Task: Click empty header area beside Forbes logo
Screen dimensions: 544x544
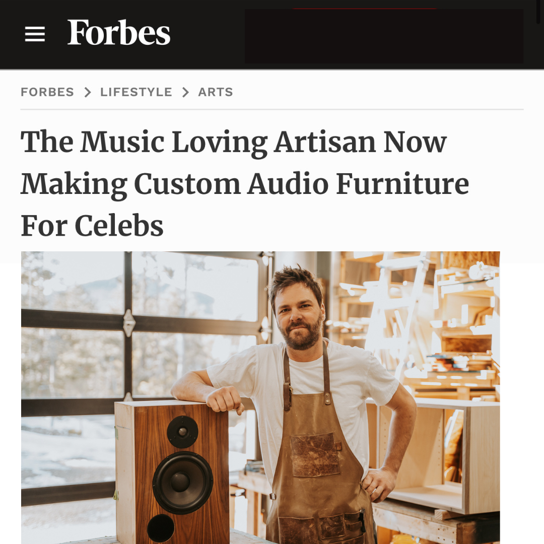Action: pyautogui.click(x=208, y=35)
